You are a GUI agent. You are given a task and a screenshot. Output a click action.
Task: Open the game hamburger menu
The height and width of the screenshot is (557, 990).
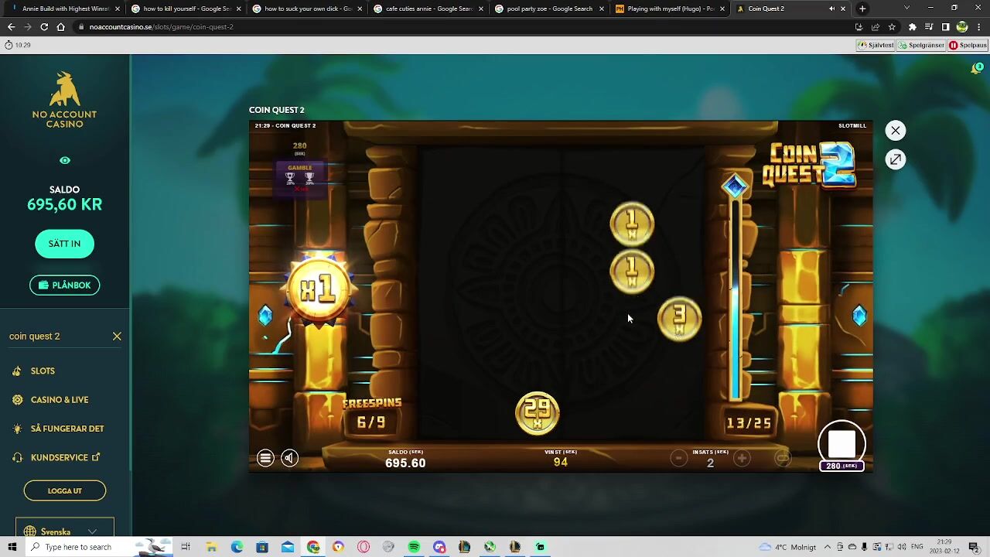click(x=265, y=458)
